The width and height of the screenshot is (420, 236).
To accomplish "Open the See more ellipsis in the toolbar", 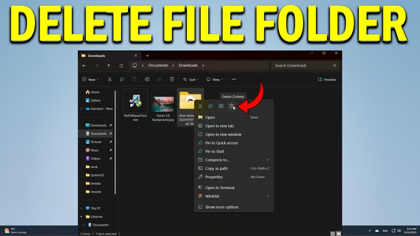I will (234, 79).
